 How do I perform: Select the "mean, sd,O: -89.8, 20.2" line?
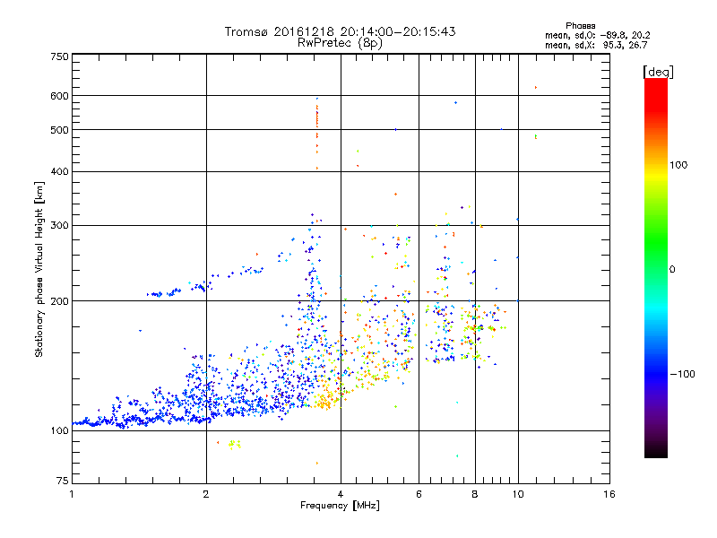(597, 35)
